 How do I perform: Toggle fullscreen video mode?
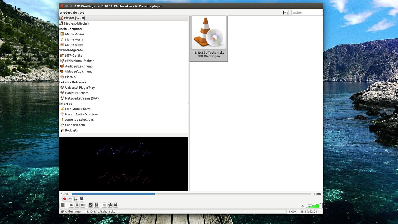[91, 205]
